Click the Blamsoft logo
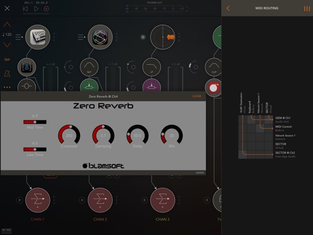 pos(103,166)
